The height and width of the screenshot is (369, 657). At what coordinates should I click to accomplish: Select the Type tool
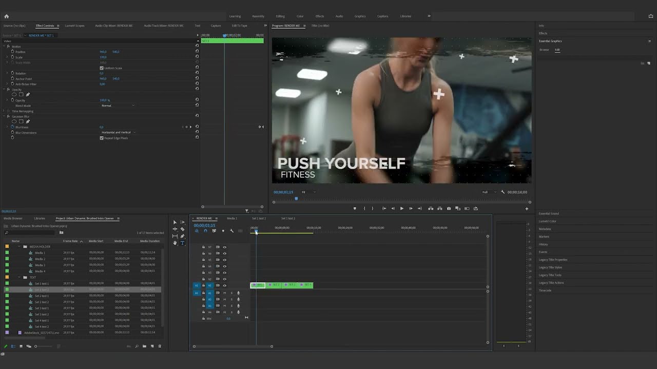[182, 243]
